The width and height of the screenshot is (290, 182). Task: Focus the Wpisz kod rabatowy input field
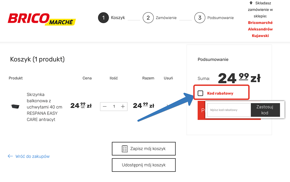[226, 110]
